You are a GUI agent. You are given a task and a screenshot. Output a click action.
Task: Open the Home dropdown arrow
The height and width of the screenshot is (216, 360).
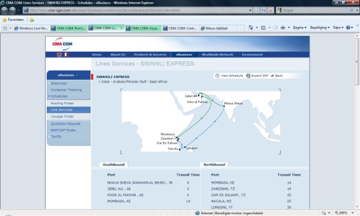257,28
